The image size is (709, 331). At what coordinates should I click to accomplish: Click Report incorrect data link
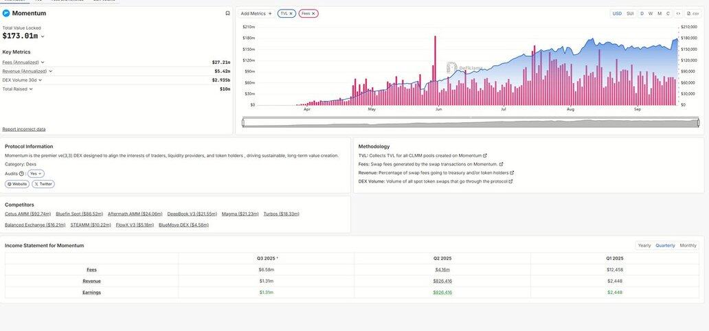point(24,129)
